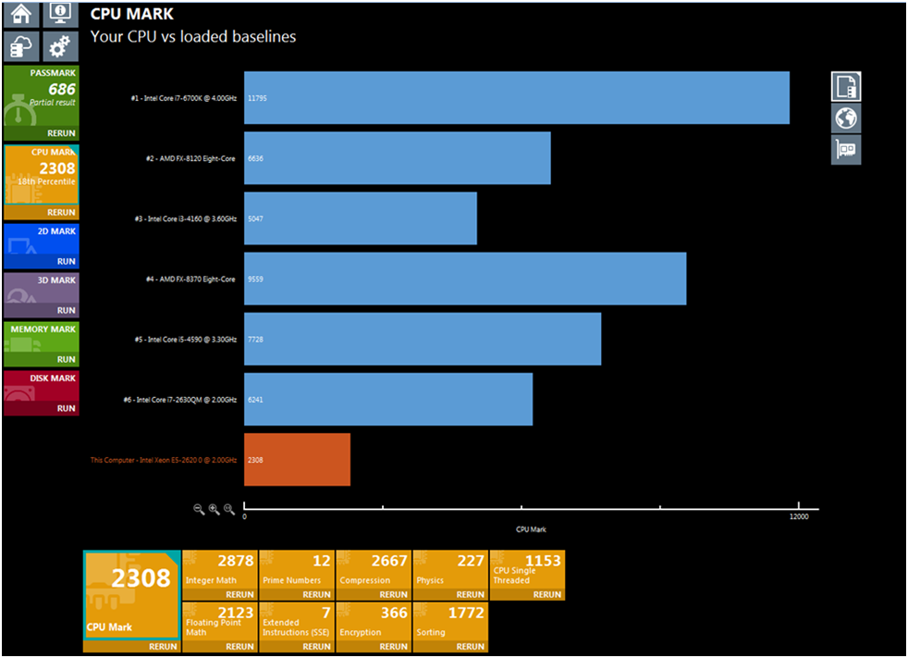Rerun the CPU Mark sidebar test
This screenshot has width=908, height=658.
click(41, 212)
